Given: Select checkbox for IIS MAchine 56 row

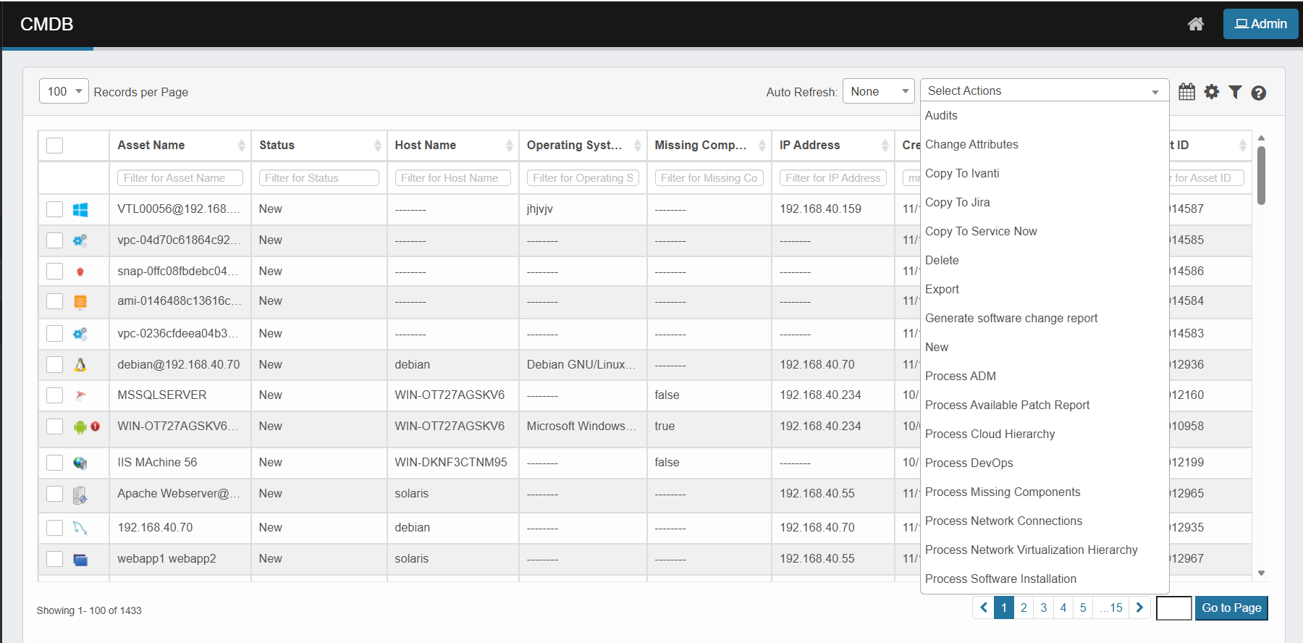Looking at the screenshot, I should 55,463.
